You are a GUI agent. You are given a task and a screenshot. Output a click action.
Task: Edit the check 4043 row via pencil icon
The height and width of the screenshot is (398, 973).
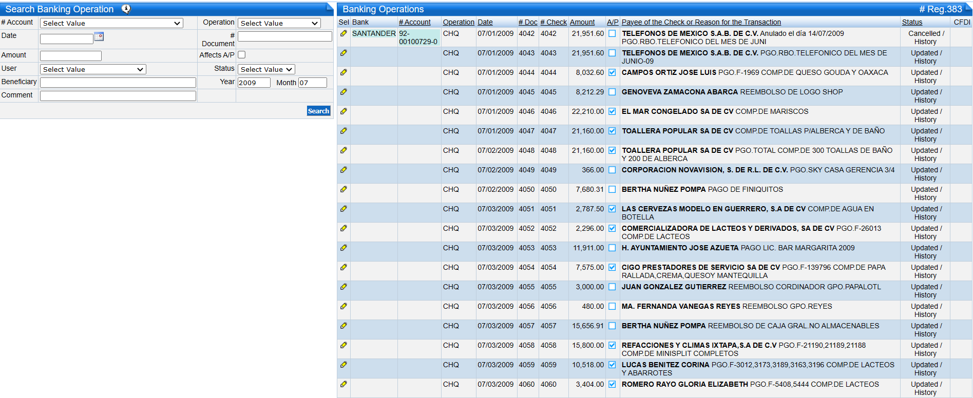pyautogui.click(x=344, y=53)
